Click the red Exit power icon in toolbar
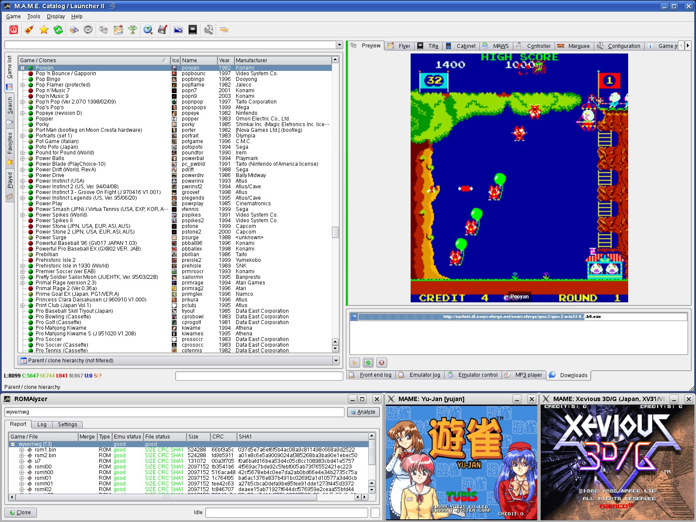This screenshot has width=696, height=522. coord(13,30)
